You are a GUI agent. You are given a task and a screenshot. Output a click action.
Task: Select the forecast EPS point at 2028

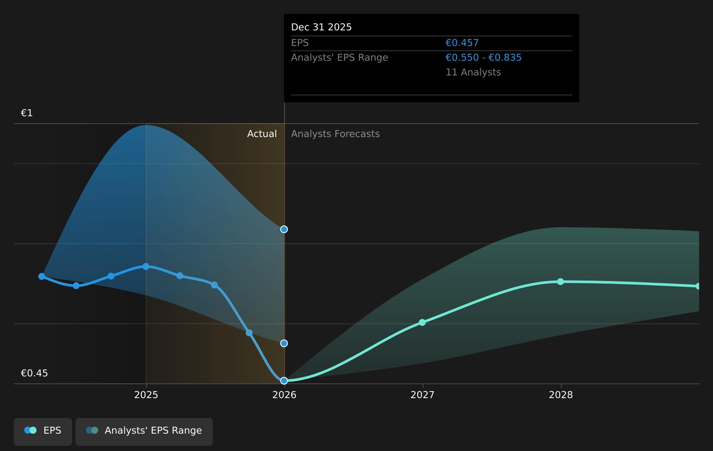(x=561, y=282)
